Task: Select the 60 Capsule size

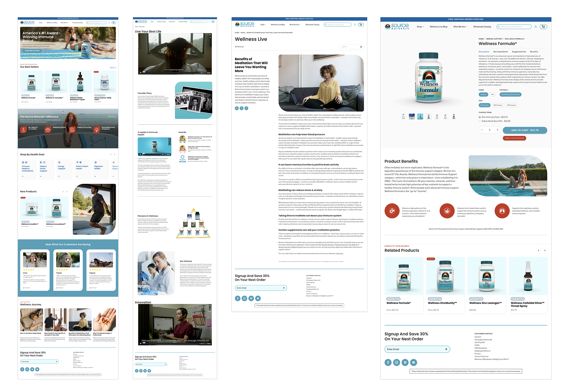Action: (x=485, y=105)
